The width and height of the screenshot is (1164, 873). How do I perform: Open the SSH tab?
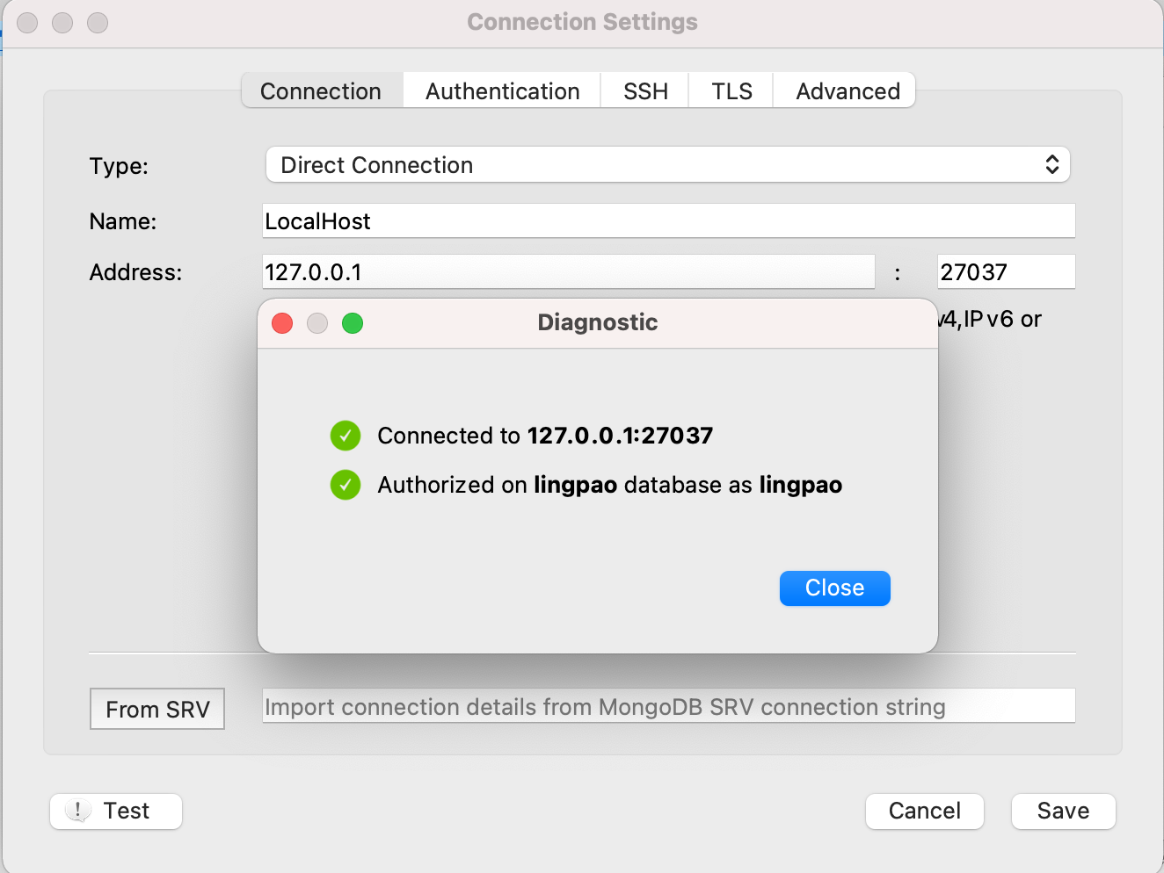click(x=645, y=90)
